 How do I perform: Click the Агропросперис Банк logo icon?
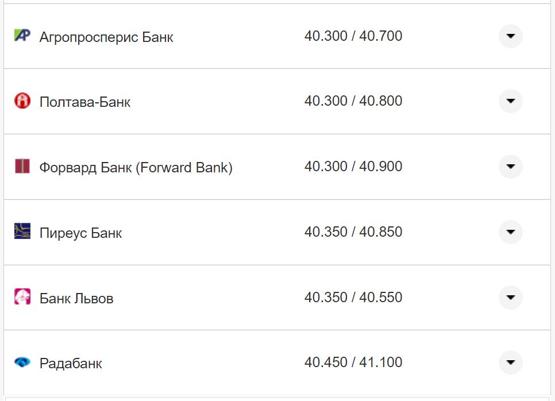(x=22, y=36)
